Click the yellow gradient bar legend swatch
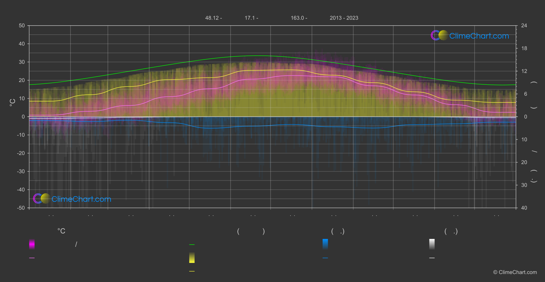The height and width of the screenshot is (282, 545). tap(192, 258)
